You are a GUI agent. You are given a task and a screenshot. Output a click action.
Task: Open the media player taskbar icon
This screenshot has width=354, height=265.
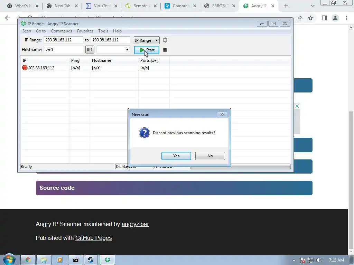60,260
